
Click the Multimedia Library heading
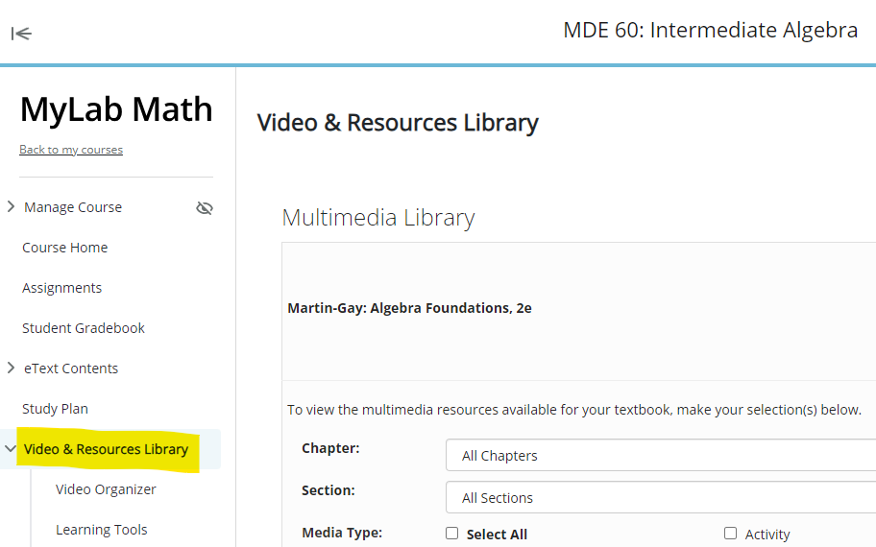378,218
